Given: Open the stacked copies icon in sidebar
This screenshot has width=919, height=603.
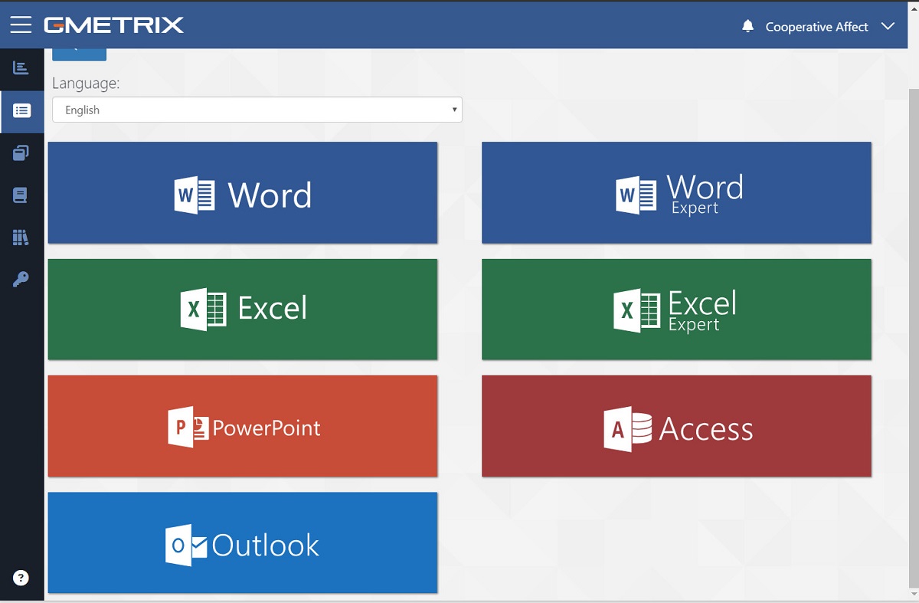Looking at the screenshot, I should (21, 153).
